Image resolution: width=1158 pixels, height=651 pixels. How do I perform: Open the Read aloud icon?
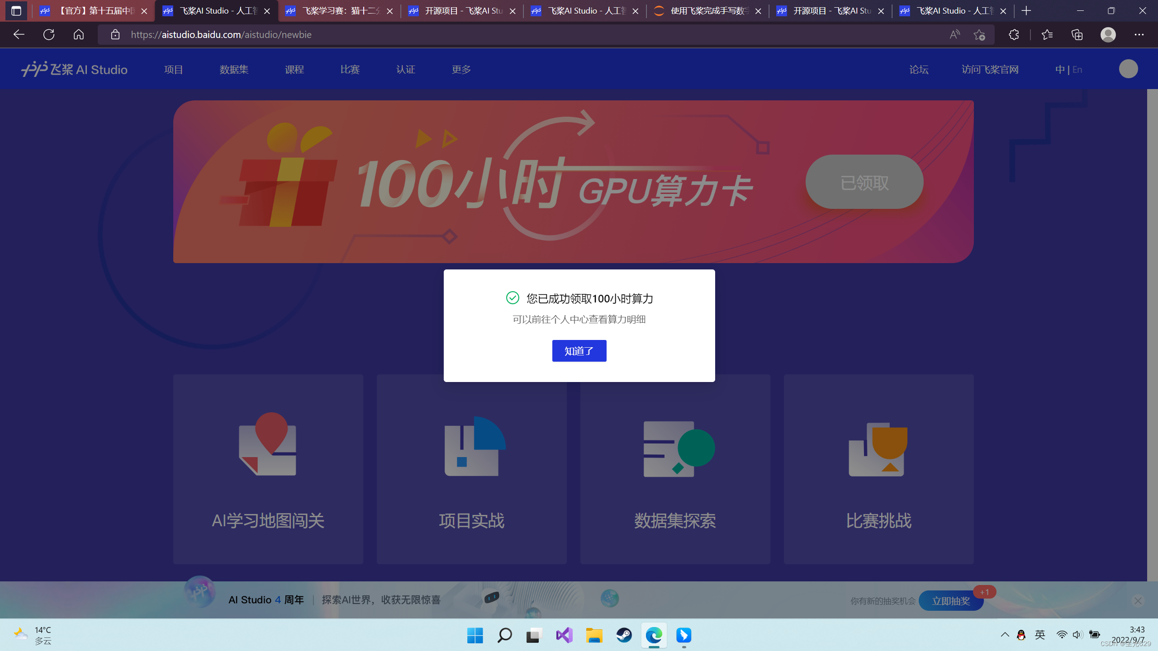954,34
